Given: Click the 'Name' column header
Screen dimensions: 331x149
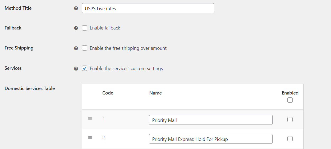Looking at the screenshot, I should [155, 93].
